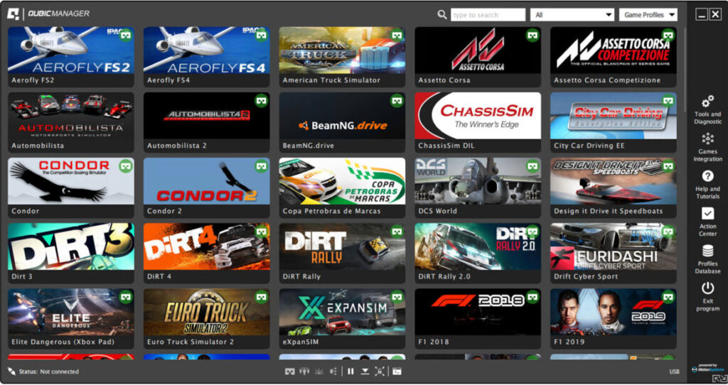This screenshot has width=728, height=385.
Task: Click the 'Status: Not connected' text
Action: pyautogui.click(x=49, y=372)
